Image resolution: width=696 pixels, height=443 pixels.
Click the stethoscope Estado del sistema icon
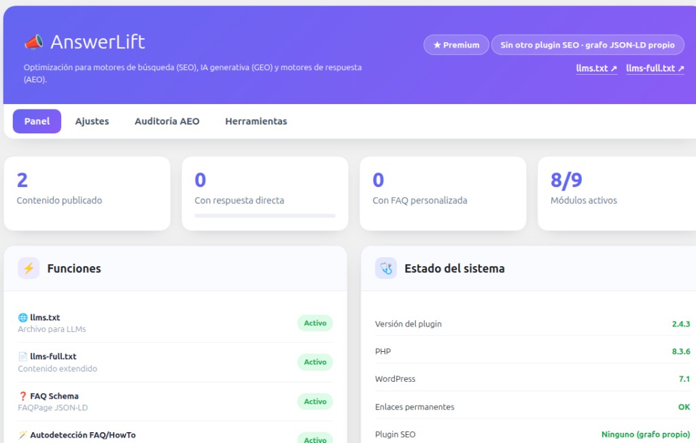pyautogui.click(x=386, y=268)
